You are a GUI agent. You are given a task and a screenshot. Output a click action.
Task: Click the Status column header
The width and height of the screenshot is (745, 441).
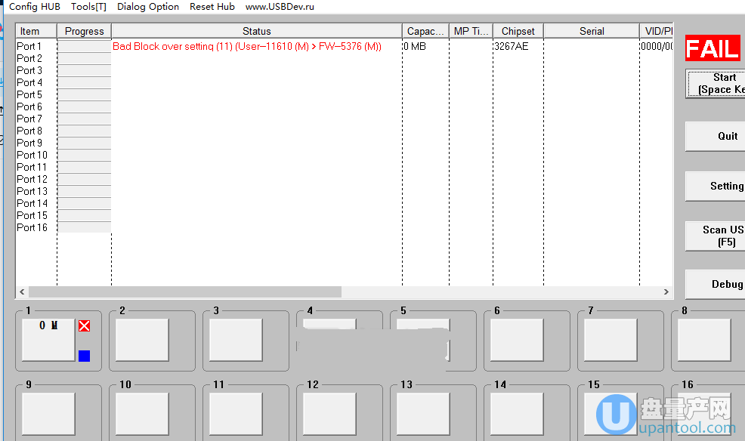pyautogui.click(x=256, y=31)
